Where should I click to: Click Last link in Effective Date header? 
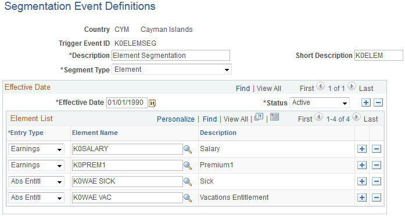pyautogui.click(x=366, y=89)
